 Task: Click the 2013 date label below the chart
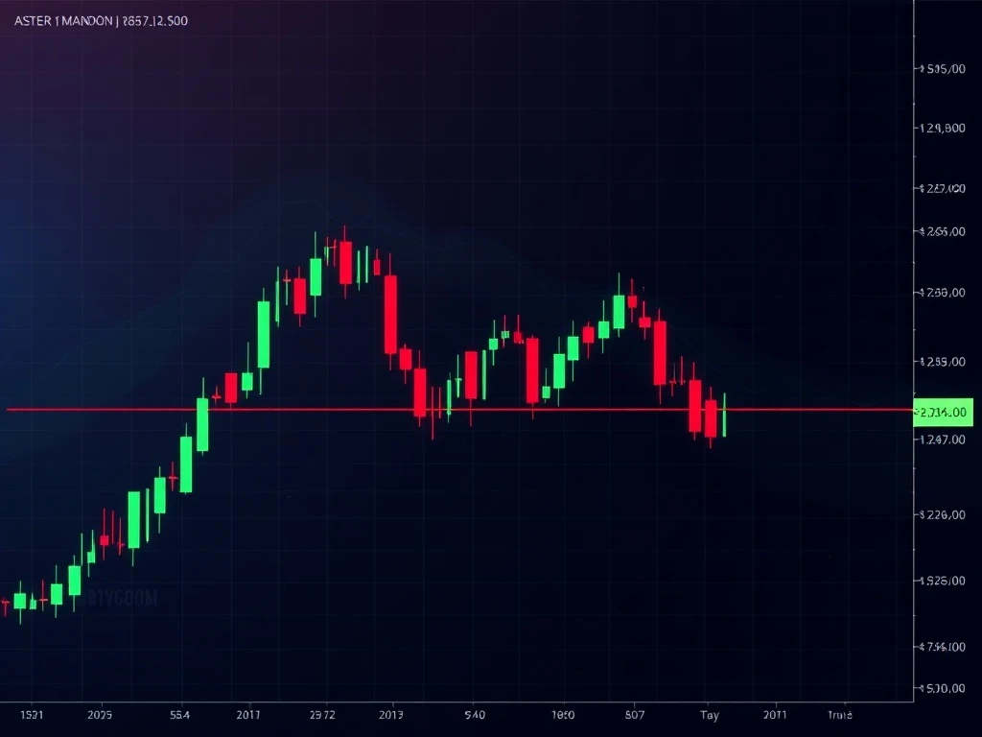click(392, 714)
